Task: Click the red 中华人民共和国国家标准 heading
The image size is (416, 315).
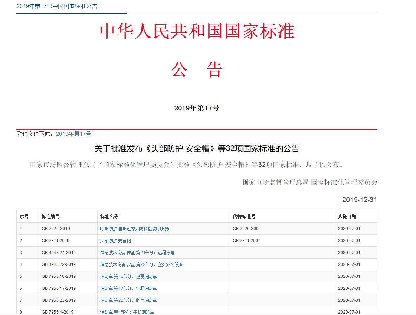Action: 197,31
